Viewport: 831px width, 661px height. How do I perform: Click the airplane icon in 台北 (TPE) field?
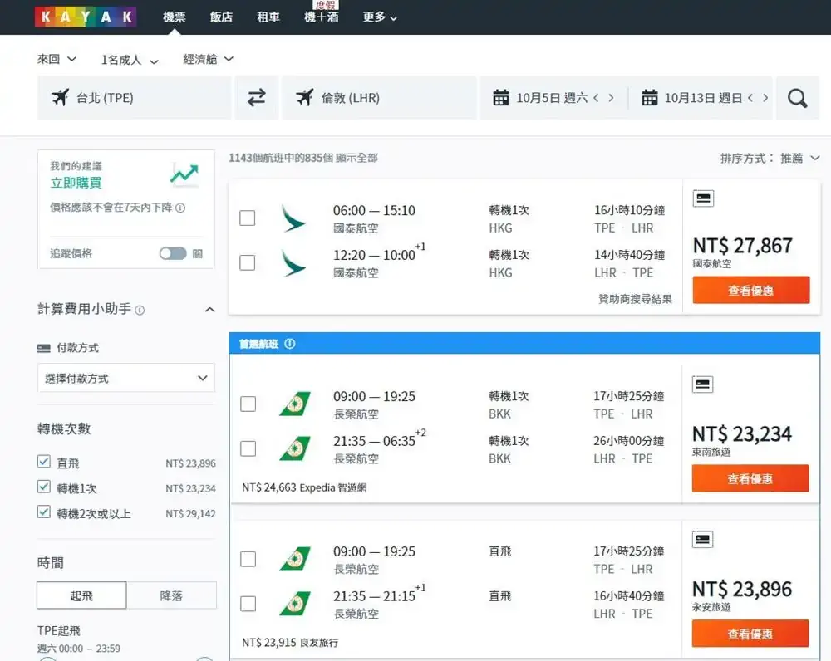pyautogui.click(x=61, y=97)
